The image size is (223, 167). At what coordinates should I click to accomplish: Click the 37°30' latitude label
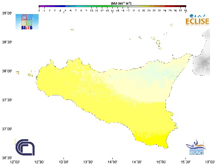pyautogui.click(x=7, y=100)
